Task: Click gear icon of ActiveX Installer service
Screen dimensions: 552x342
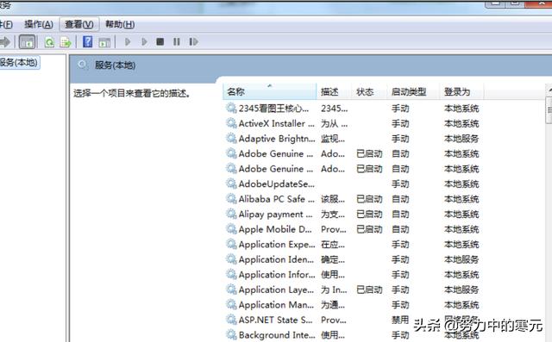Action: [231, 123]
